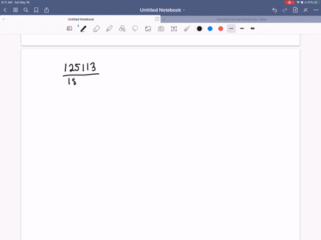Select the Shapes tool
Screen dimensions: 321x240
[122, 29]
